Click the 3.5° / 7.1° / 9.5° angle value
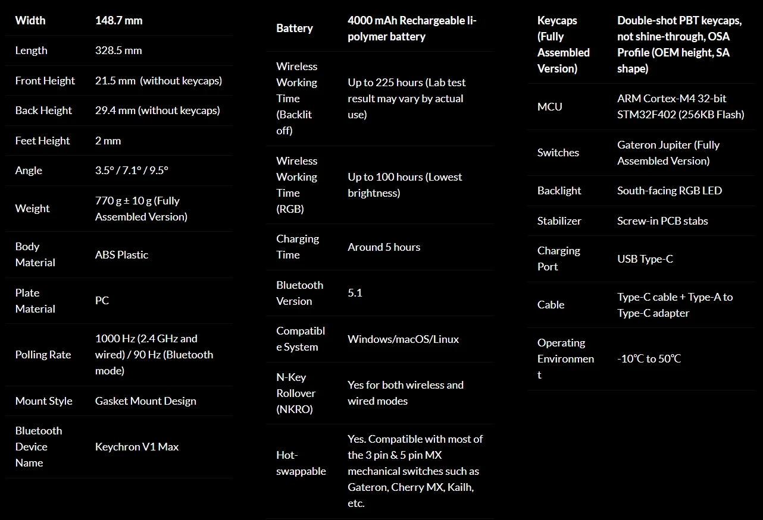The width and height of the screenshot is (763, 520). (132, 171)
